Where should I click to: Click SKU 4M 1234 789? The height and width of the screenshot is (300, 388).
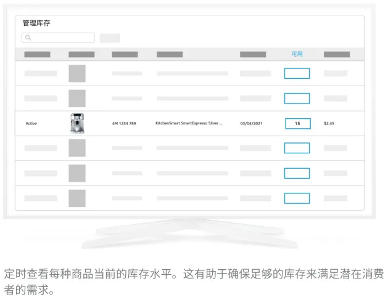[x=124, y=123]
